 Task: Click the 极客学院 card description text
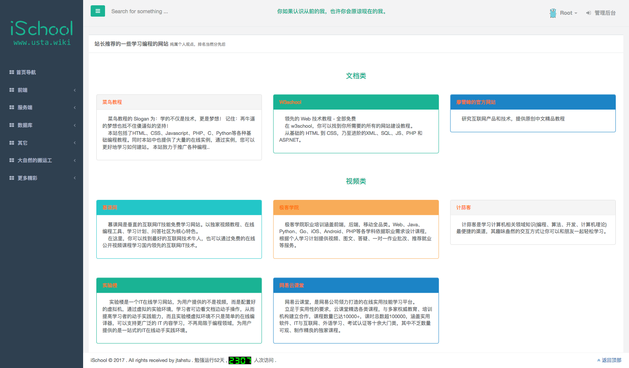(356, 235)
